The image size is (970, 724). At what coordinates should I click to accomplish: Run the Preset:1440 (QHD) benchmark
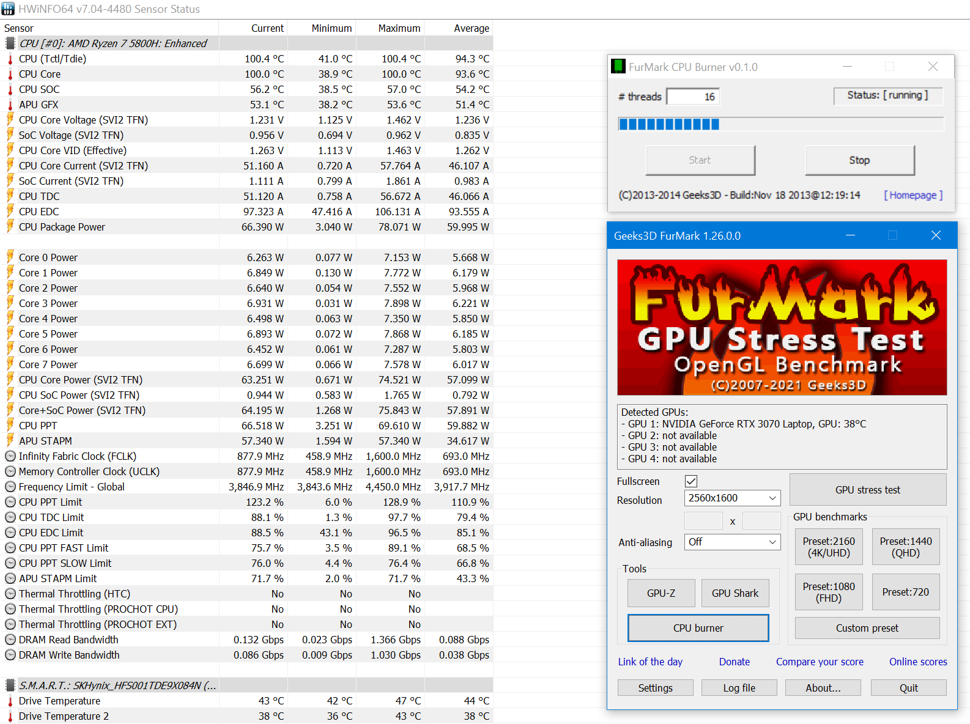coord(906,547)
